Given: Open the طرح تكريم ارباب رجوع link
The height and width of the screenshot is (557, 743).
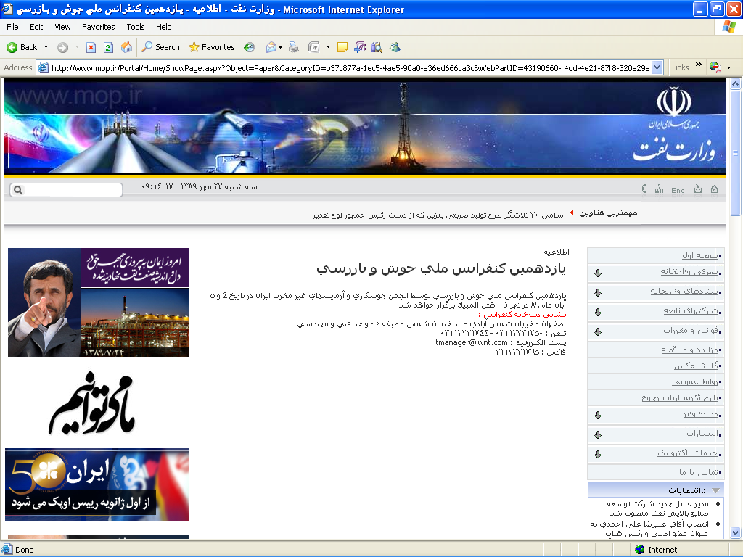Looking at the screenshot, I should click(680, 397).
